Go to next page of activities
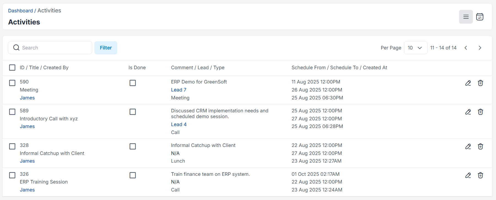This screenshot has width=496, height=200. pos(480,48)
